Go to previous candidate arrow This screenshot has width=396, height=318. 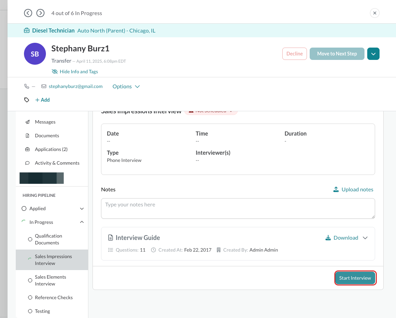coord(28,13)
